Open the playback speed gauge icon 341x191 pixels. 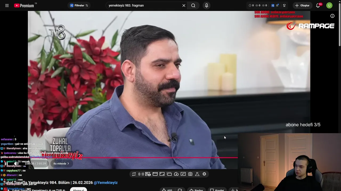(176, 174)
